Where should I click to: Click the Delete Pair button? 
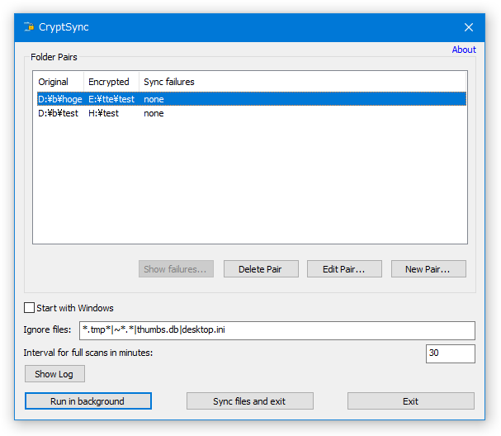point(261,269)
